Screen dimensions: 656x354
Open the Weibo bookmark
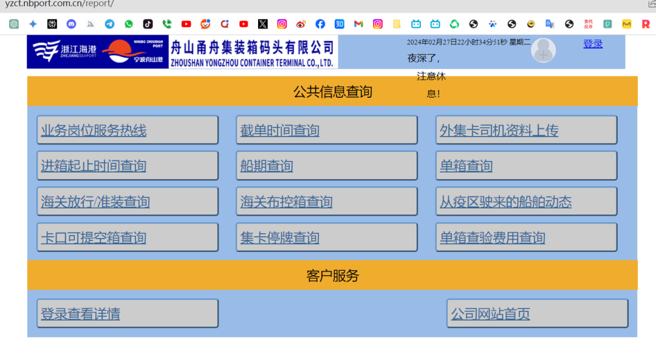pyautogui.click(x=301, y=24)
